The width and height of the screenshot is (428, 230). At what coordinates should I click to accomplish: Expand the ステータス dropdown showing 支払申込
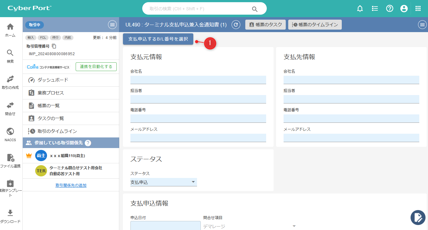[163, 182]
